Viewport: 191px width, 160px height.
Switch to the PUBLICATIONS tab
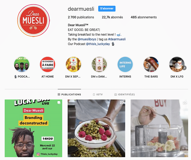coord(69,95)
